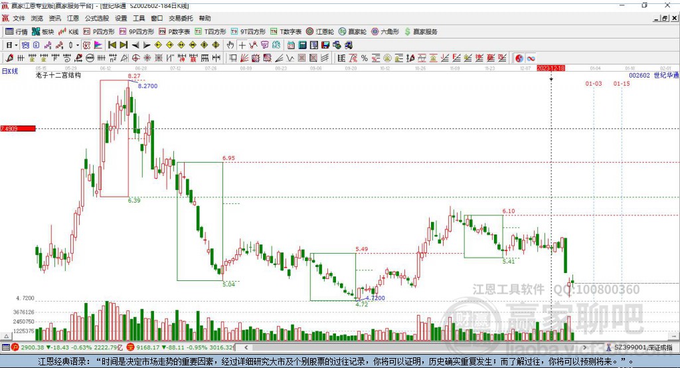Viewport: 680px width, 368px height.
Task: Open the 资讯 menu
Action: click(x=54, y=18)
